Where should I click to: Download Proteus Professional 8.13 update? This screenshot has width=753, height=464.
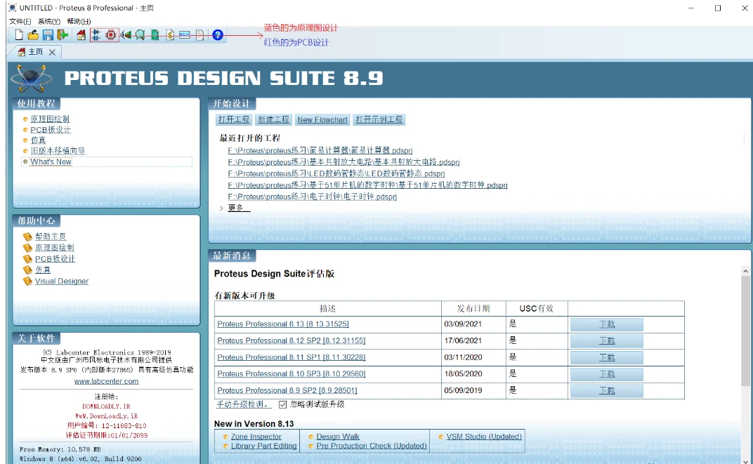click(x=606, y=324)
